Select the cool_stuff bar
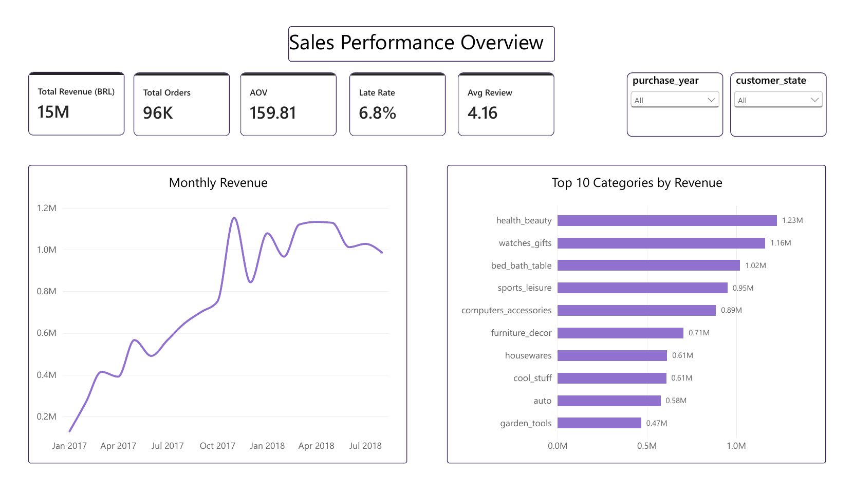Image resolution: width=853 pixels, height=493 pixels. pos(611,378)
